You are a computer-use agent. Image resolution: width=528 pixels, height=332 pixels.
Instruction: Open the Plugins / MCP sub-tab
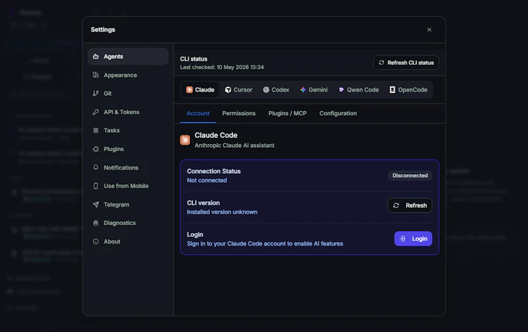click(287, 114)
